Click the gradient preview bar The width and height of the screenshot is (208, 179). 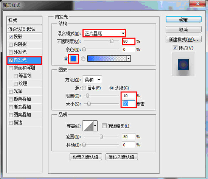pyautogui.click(x=107, y=59)
